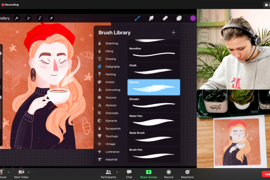Activate the Selection tool
The height and width of the screenshot is (180, 270).
click(x=40, y=18)
